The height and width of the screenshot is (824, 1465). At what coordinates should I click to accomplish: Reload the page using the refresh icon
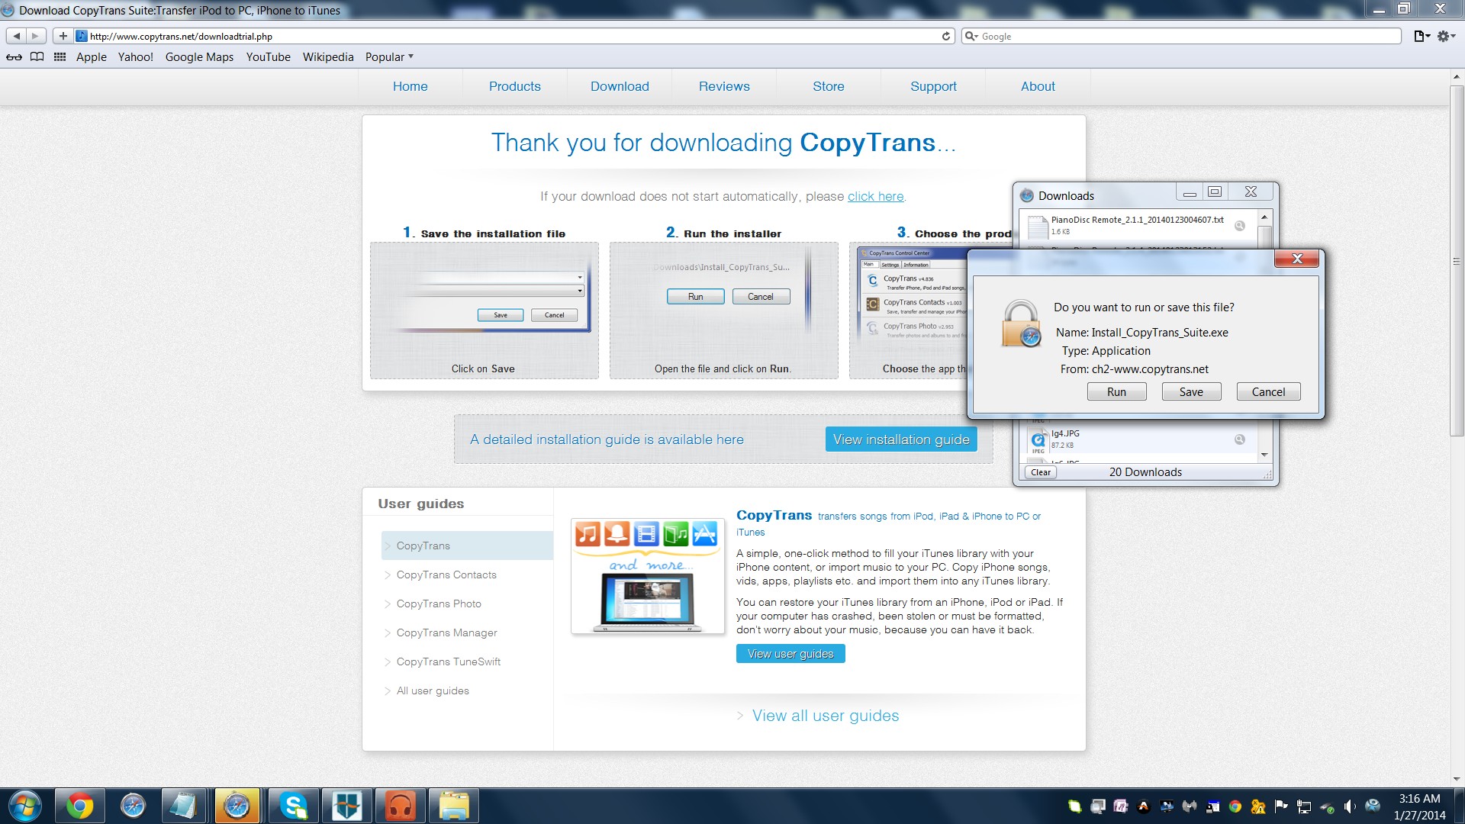pyautogui.click(x=946, y=36)
